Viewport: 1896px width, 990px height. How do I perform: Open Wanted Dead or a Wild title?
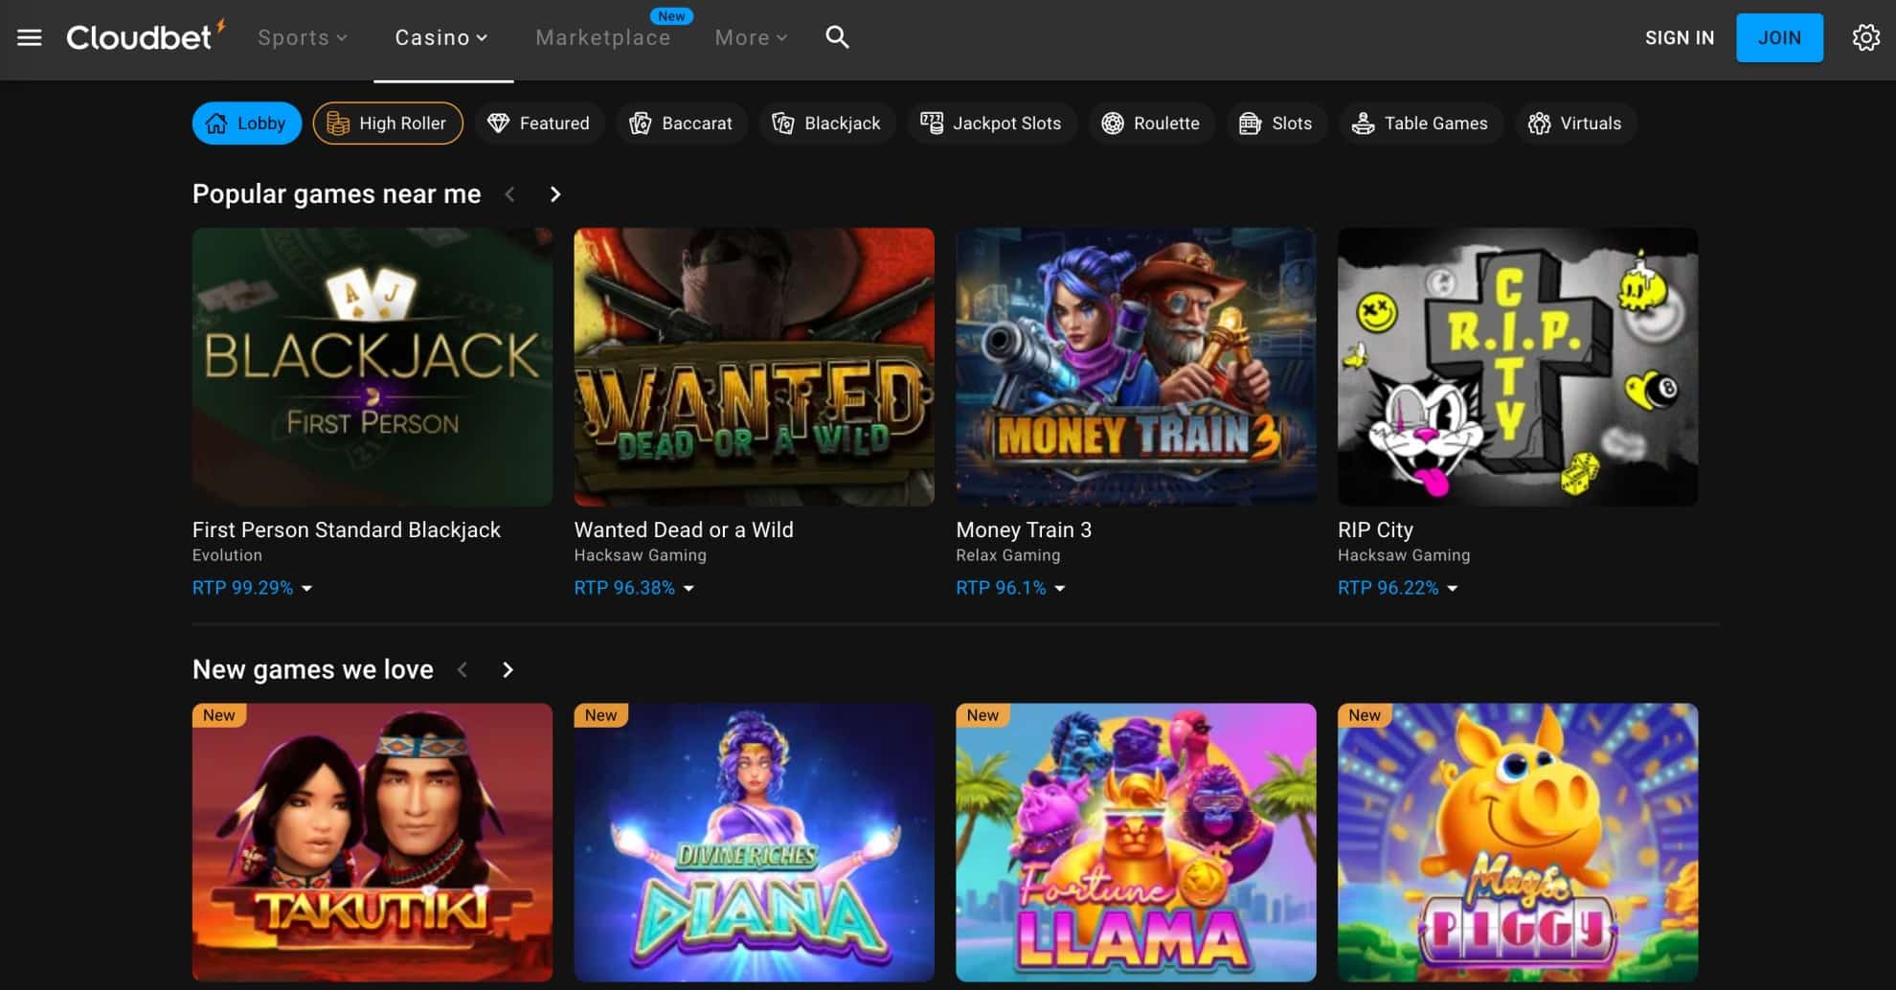click(x=684, y=529)
